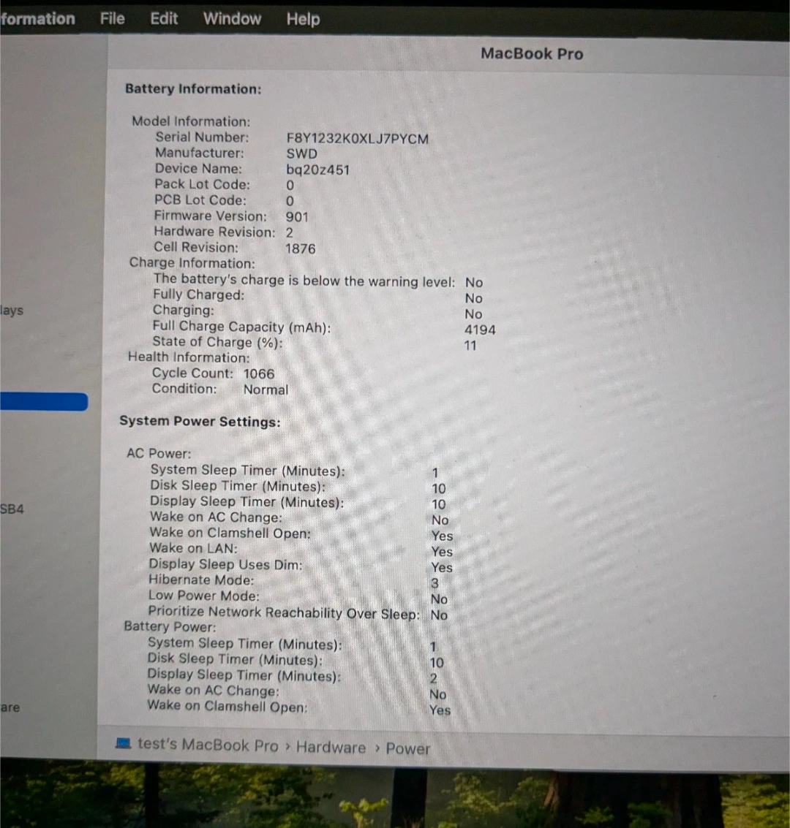790x828 pixels.
Task: Select the sidebar item ending in "lays"
Action: [12, 310]
